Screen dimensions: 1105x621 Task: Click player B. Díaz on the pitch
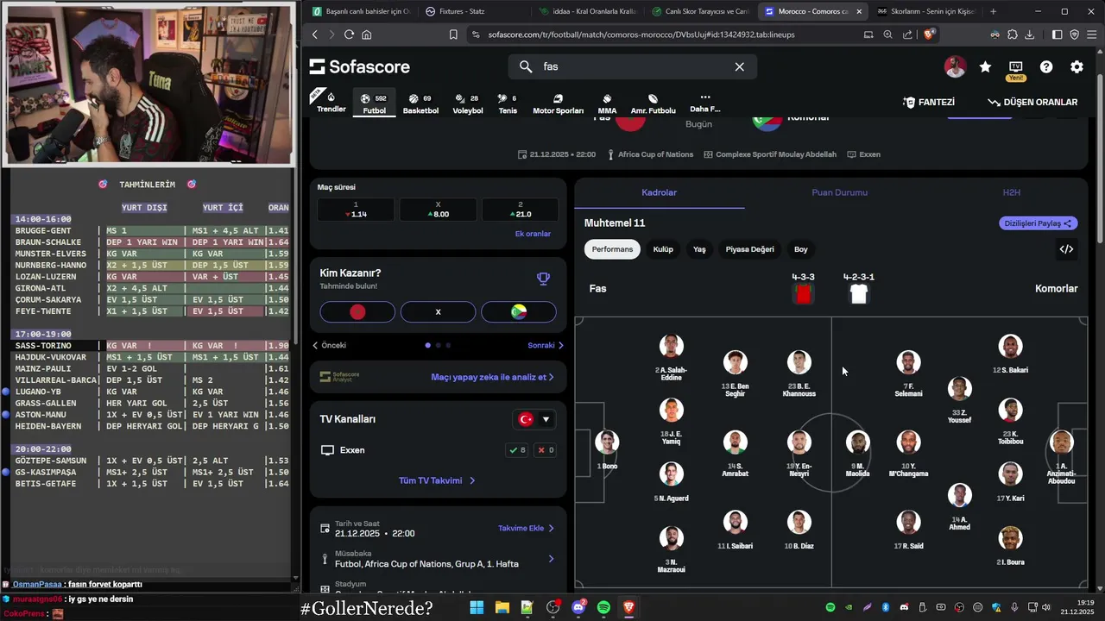click(x=799, y=530)
